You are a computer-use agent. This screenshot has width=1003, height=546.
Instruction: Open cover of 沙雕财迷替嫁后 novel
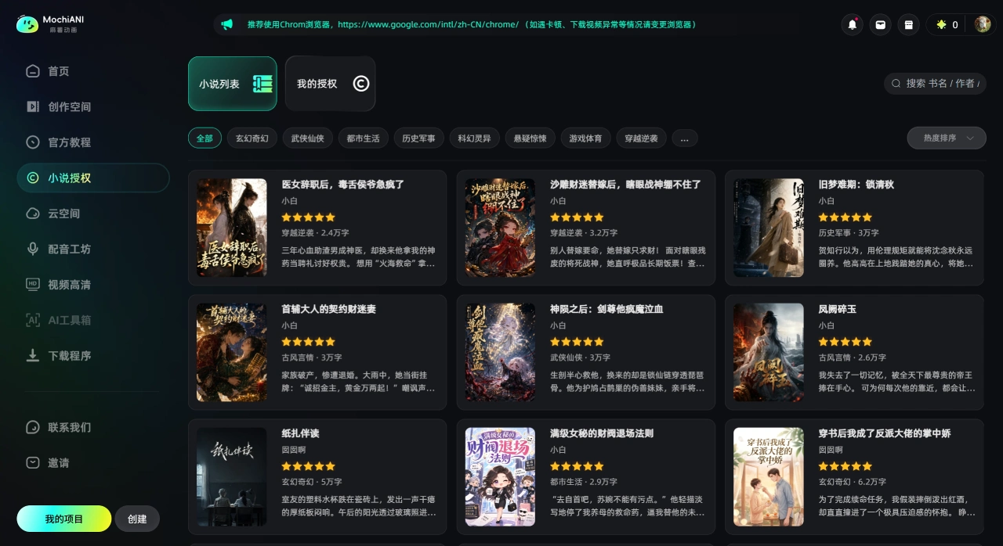coord(500,228)
